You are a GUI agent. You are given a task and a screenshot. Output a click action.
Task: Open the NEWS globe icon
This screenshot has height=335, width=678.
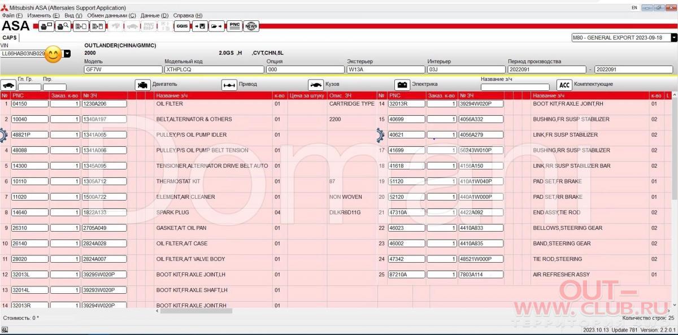251,26
